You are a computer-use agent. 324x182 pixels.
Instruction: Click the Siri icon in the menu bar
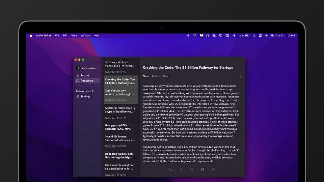point(267,35)
